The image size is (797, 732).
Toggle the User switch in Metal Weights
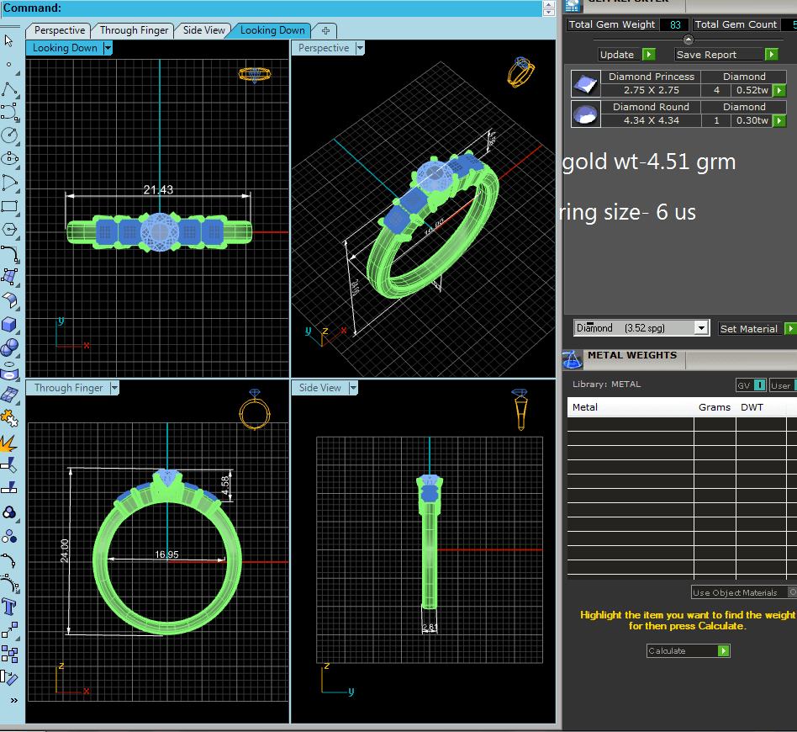point(784,385)
